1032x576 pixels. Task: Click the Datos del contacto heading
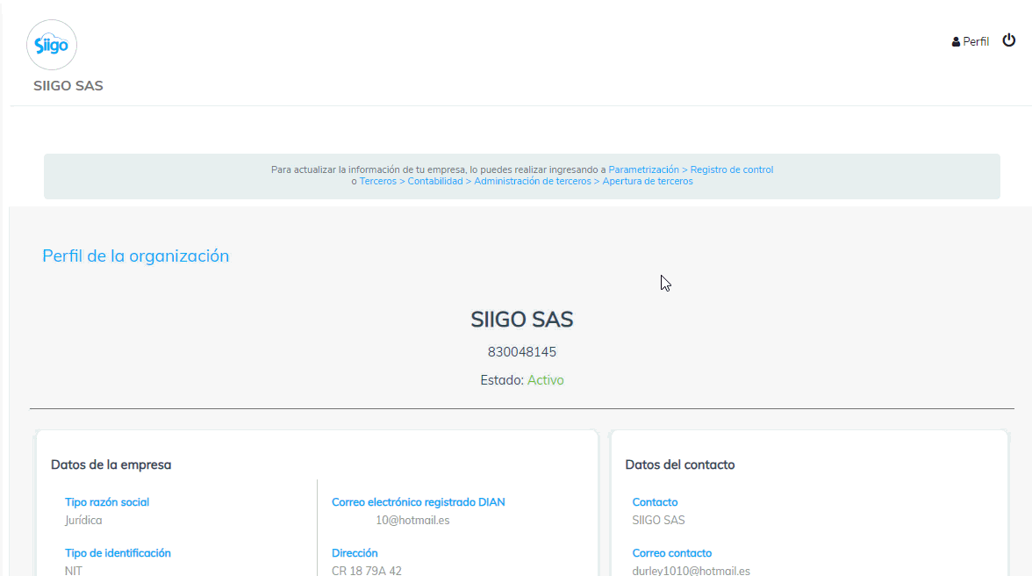point(680,464)
